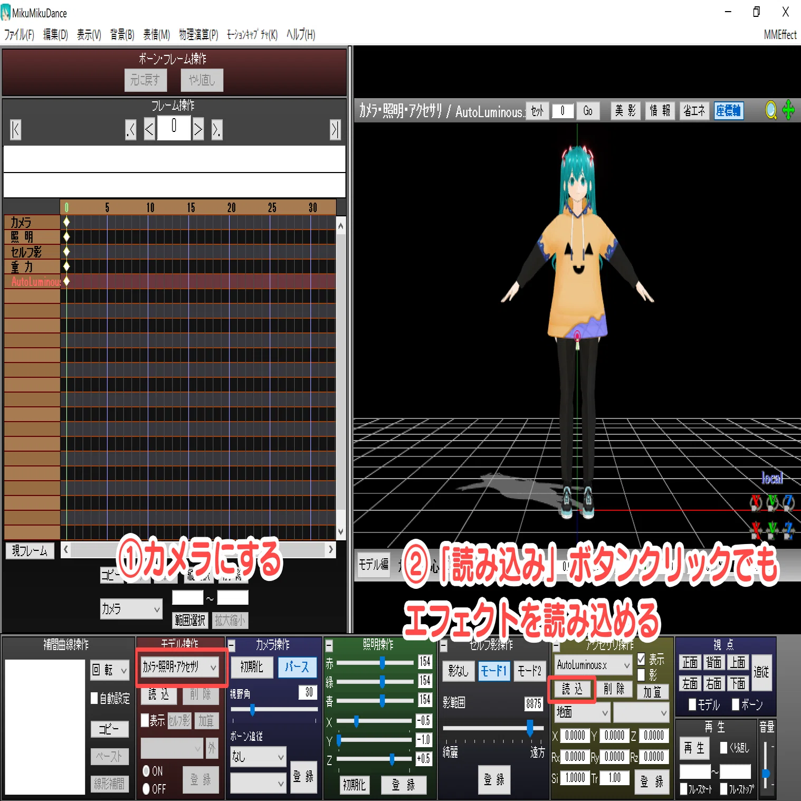Click the 再生 play button
This screenshot has width=801, height=801.
tap(694, 748)
